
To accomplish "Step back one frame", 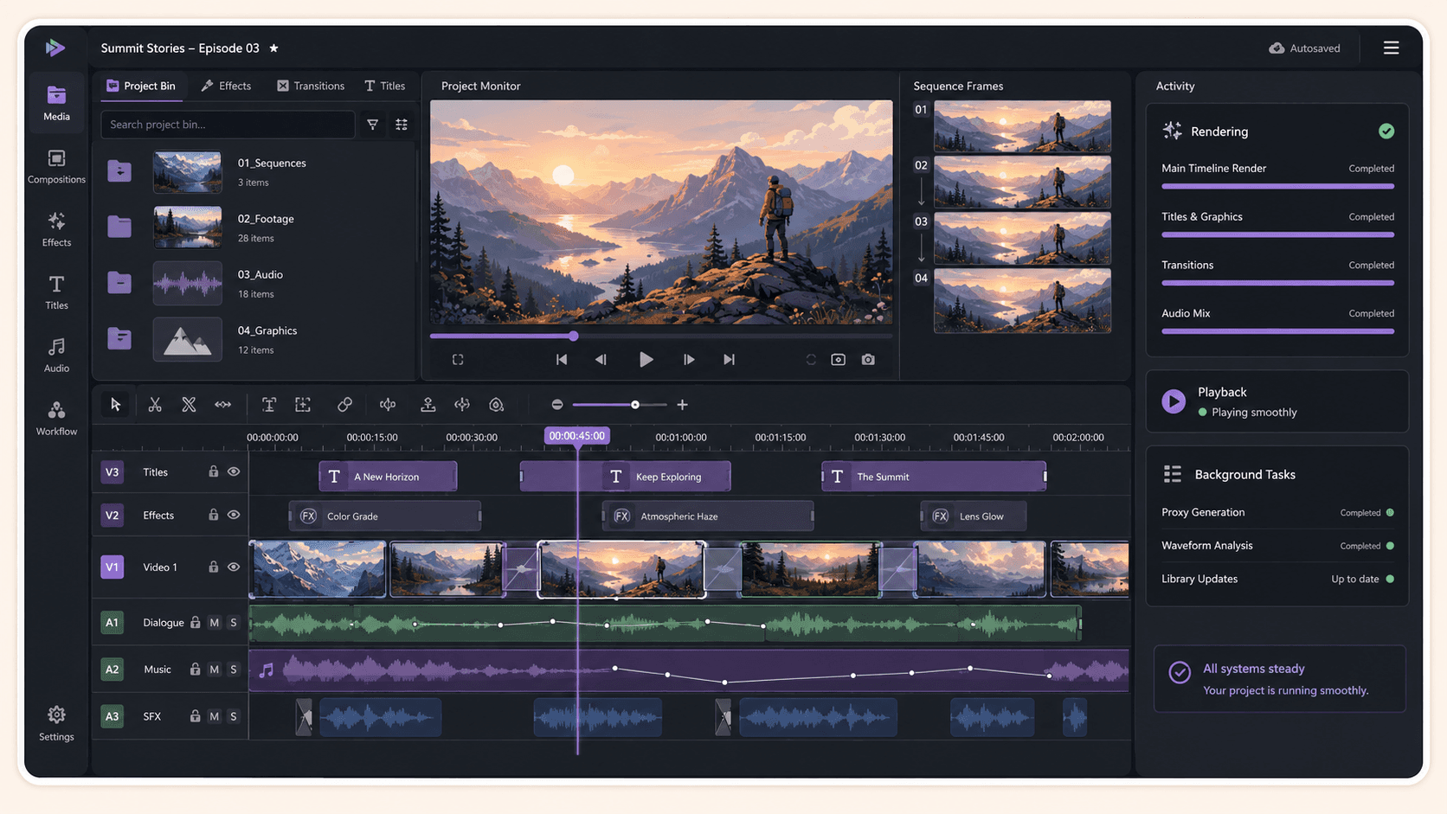I will (601, 360).
